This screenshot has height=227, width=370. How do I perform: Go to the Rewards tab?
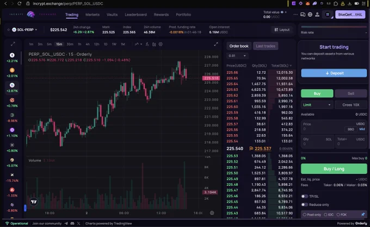pos(161,15)
